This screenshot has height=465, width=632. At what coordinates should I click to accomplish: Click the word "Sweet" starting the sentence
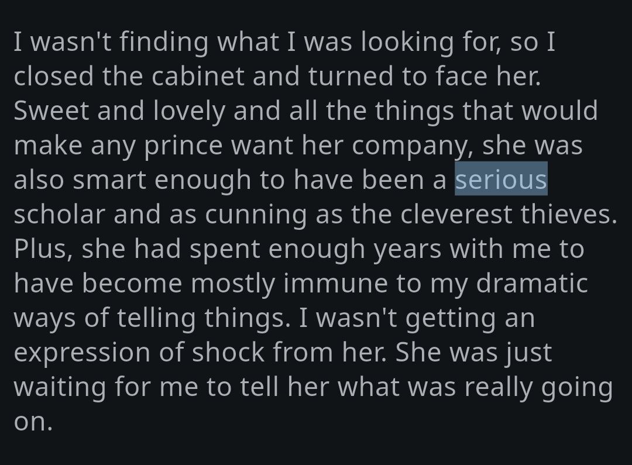[x=51, y=111]
